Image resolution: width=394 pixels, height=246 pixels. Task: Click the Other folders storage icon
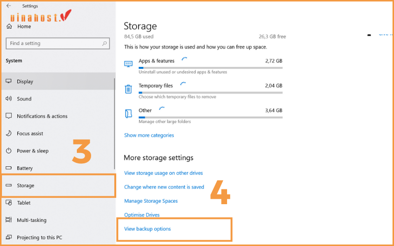click(x=129, y=114)
